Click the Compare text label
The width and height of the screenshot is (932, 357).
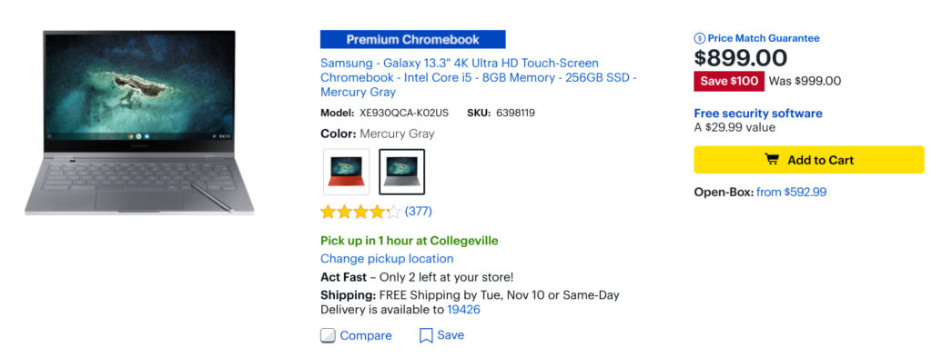[366, 335]
